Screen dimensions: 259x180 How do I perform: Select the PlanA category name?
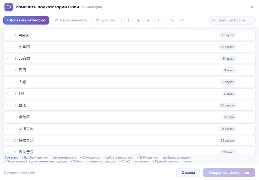(x=24, y=35)
